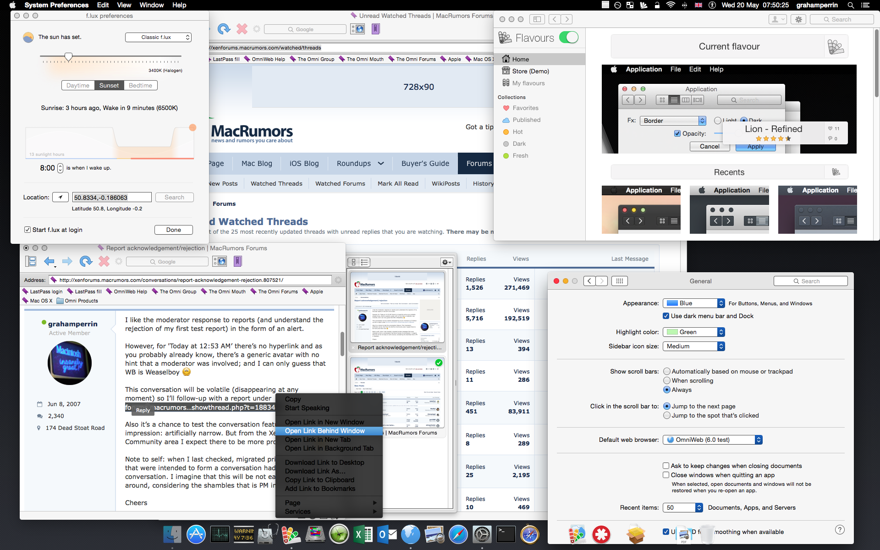The image size is (880, 550).
Task: Click the help question mark in General preferences
Action: click(x=840, y=529)
